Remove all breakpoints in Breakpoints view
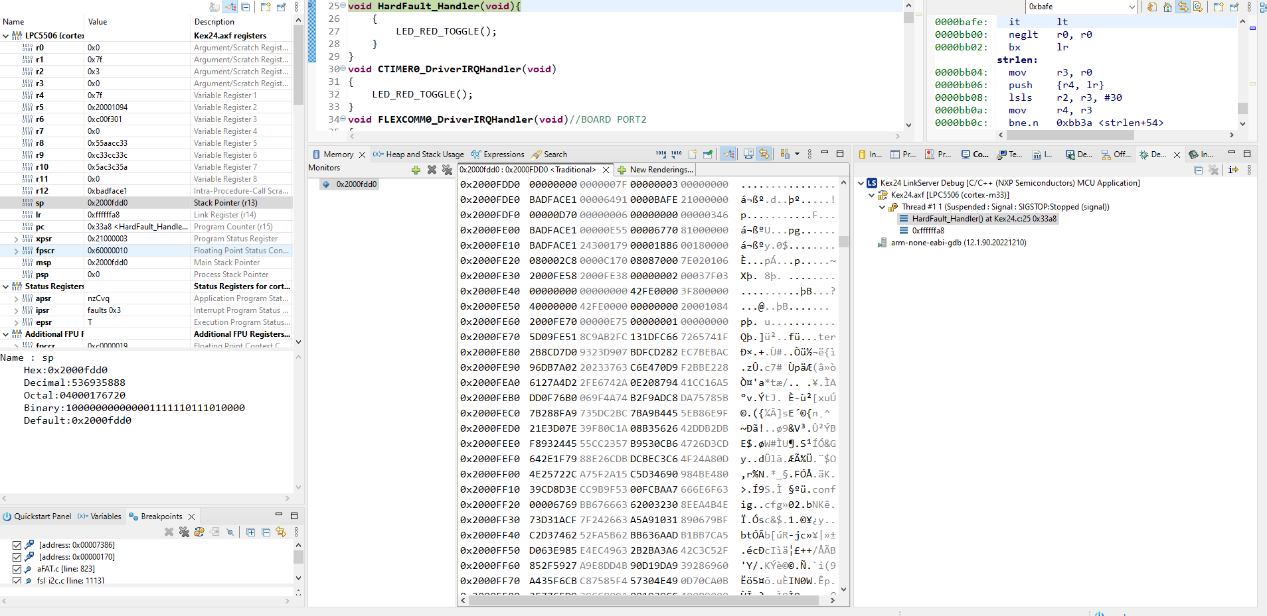This screenshot has height=616, width=1267. (x=184, y=532)
